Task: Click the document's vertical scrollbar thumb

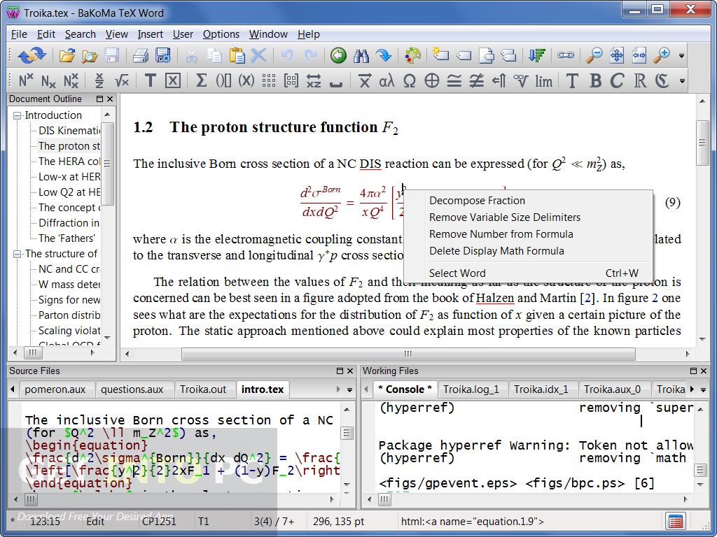Action: click(702, 142)
